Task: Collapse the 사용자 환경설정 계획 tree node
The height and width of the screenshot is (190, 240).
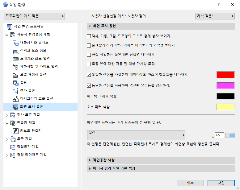Action: [7, 35]
